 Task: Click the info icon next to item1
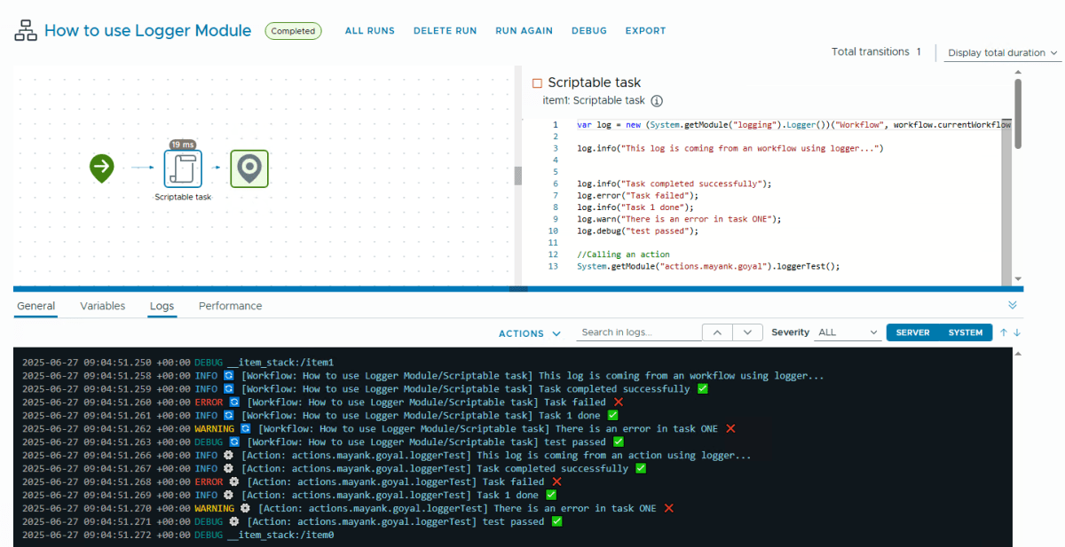(658, 101)
